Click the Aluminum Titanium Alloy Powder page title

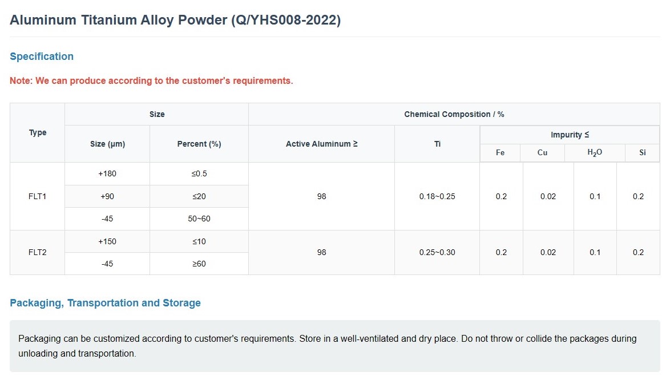tap(175, 20)
